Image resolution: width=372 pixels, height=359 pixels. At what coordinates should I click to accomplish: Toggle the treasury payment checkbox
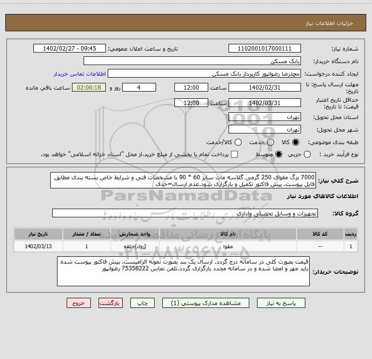(x=235, y=154)
